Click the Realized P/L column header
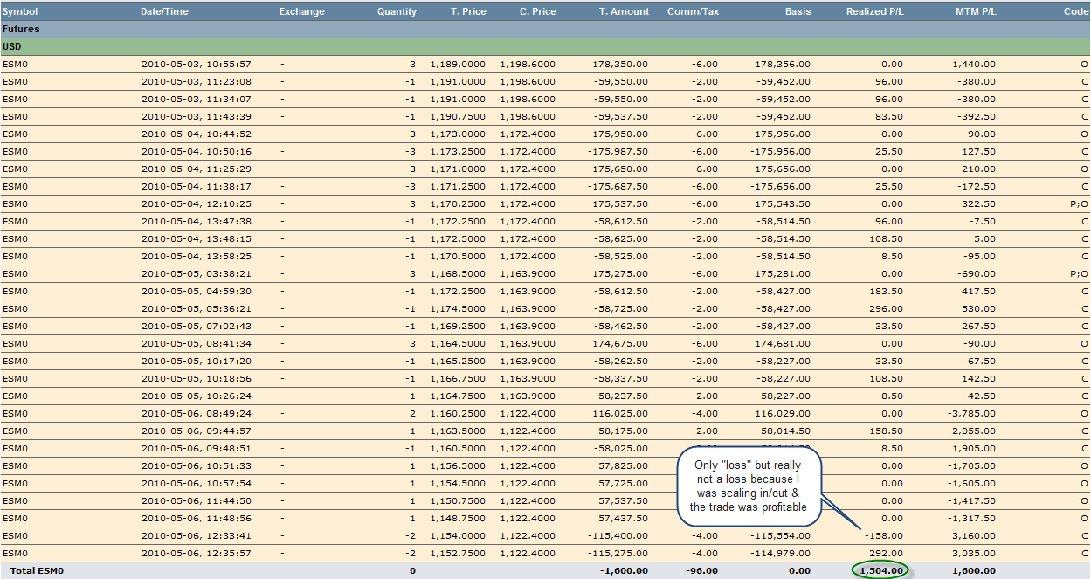This screenshot has height=579, width=1091. 874,11
